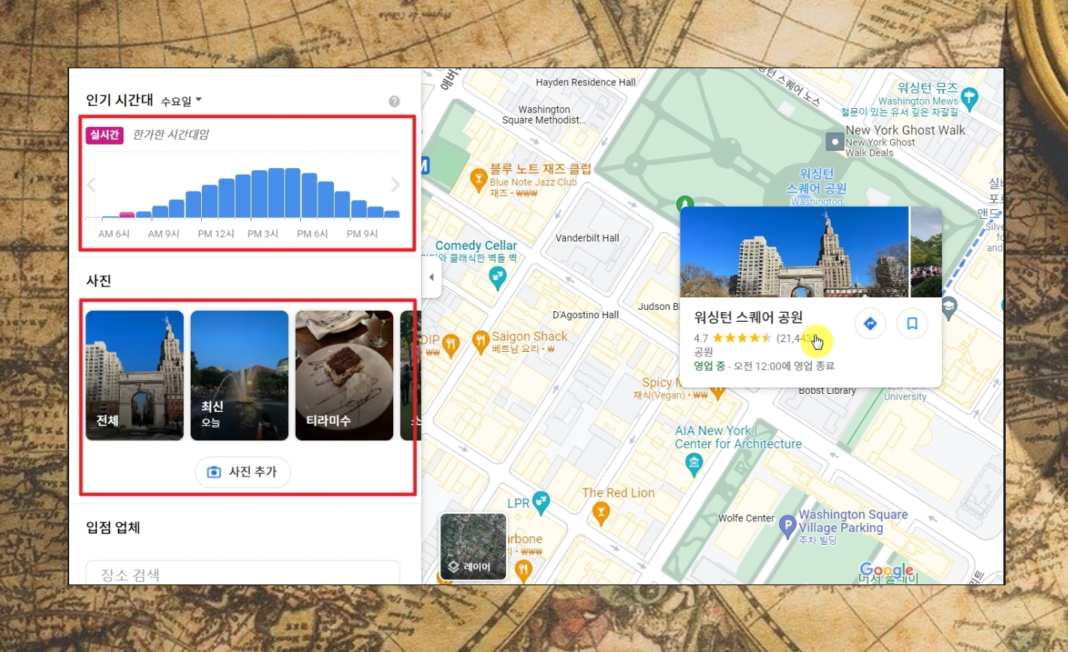Click the 사진 추가 button
1068x652 pixels.
pyautogui.click(x=242, y=472)
